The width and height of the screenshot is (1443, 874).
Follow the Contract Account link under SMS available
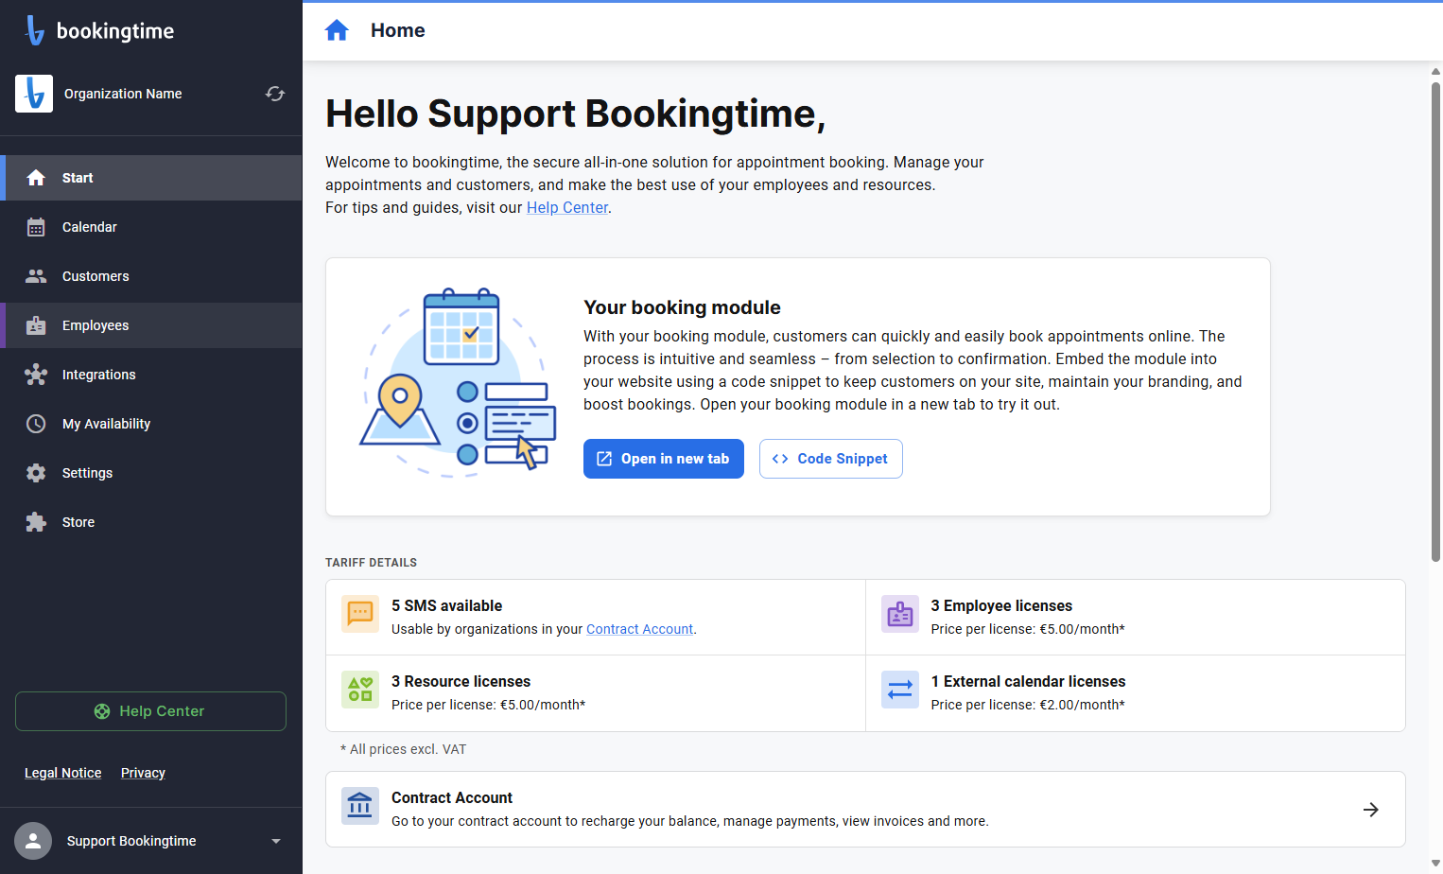640,629
